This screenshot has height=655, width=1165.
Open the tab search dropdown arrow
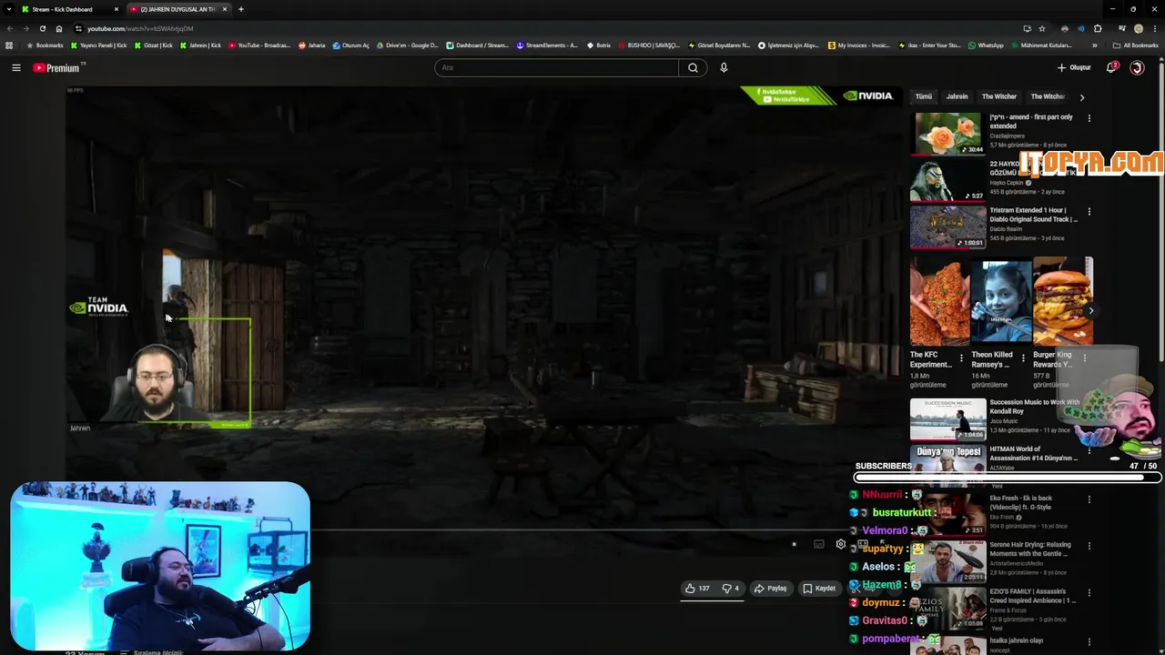pyautogui.click(x=8, y=9)
